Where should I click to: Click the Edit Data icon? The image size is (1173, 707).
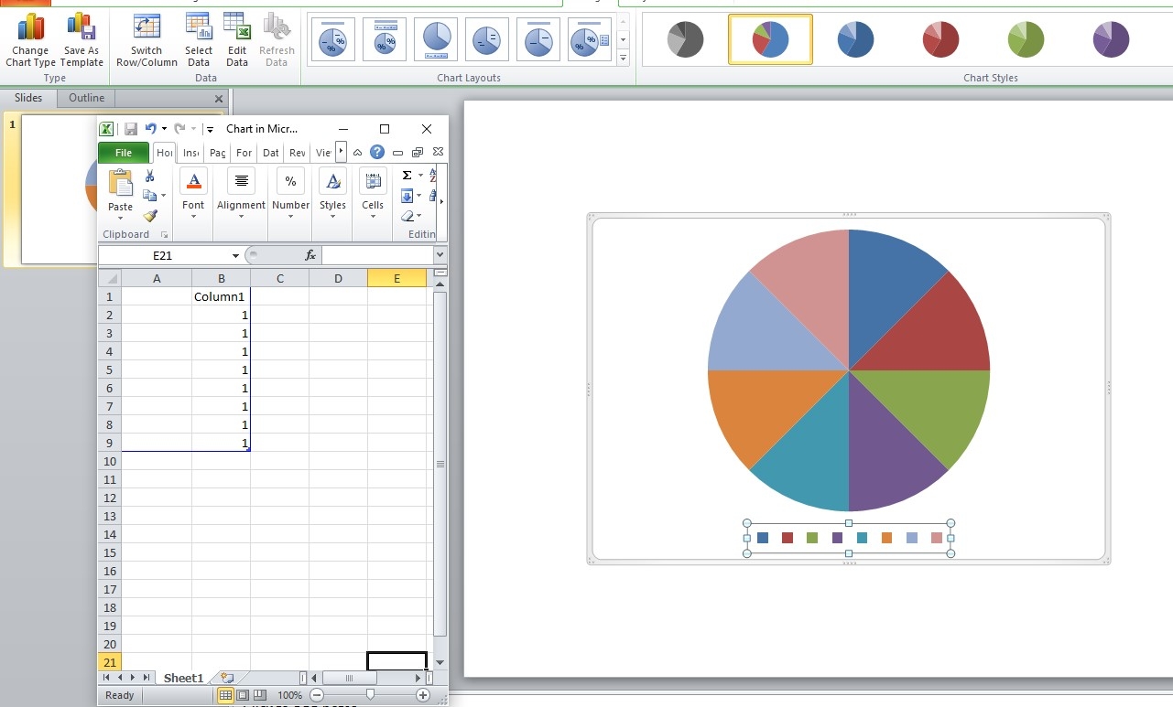[x=237, y=39]
